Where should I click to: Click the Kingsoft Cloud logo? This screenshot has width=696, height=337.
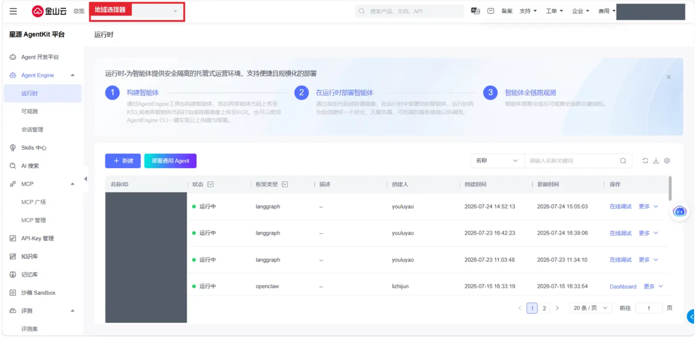pos(49,11)
